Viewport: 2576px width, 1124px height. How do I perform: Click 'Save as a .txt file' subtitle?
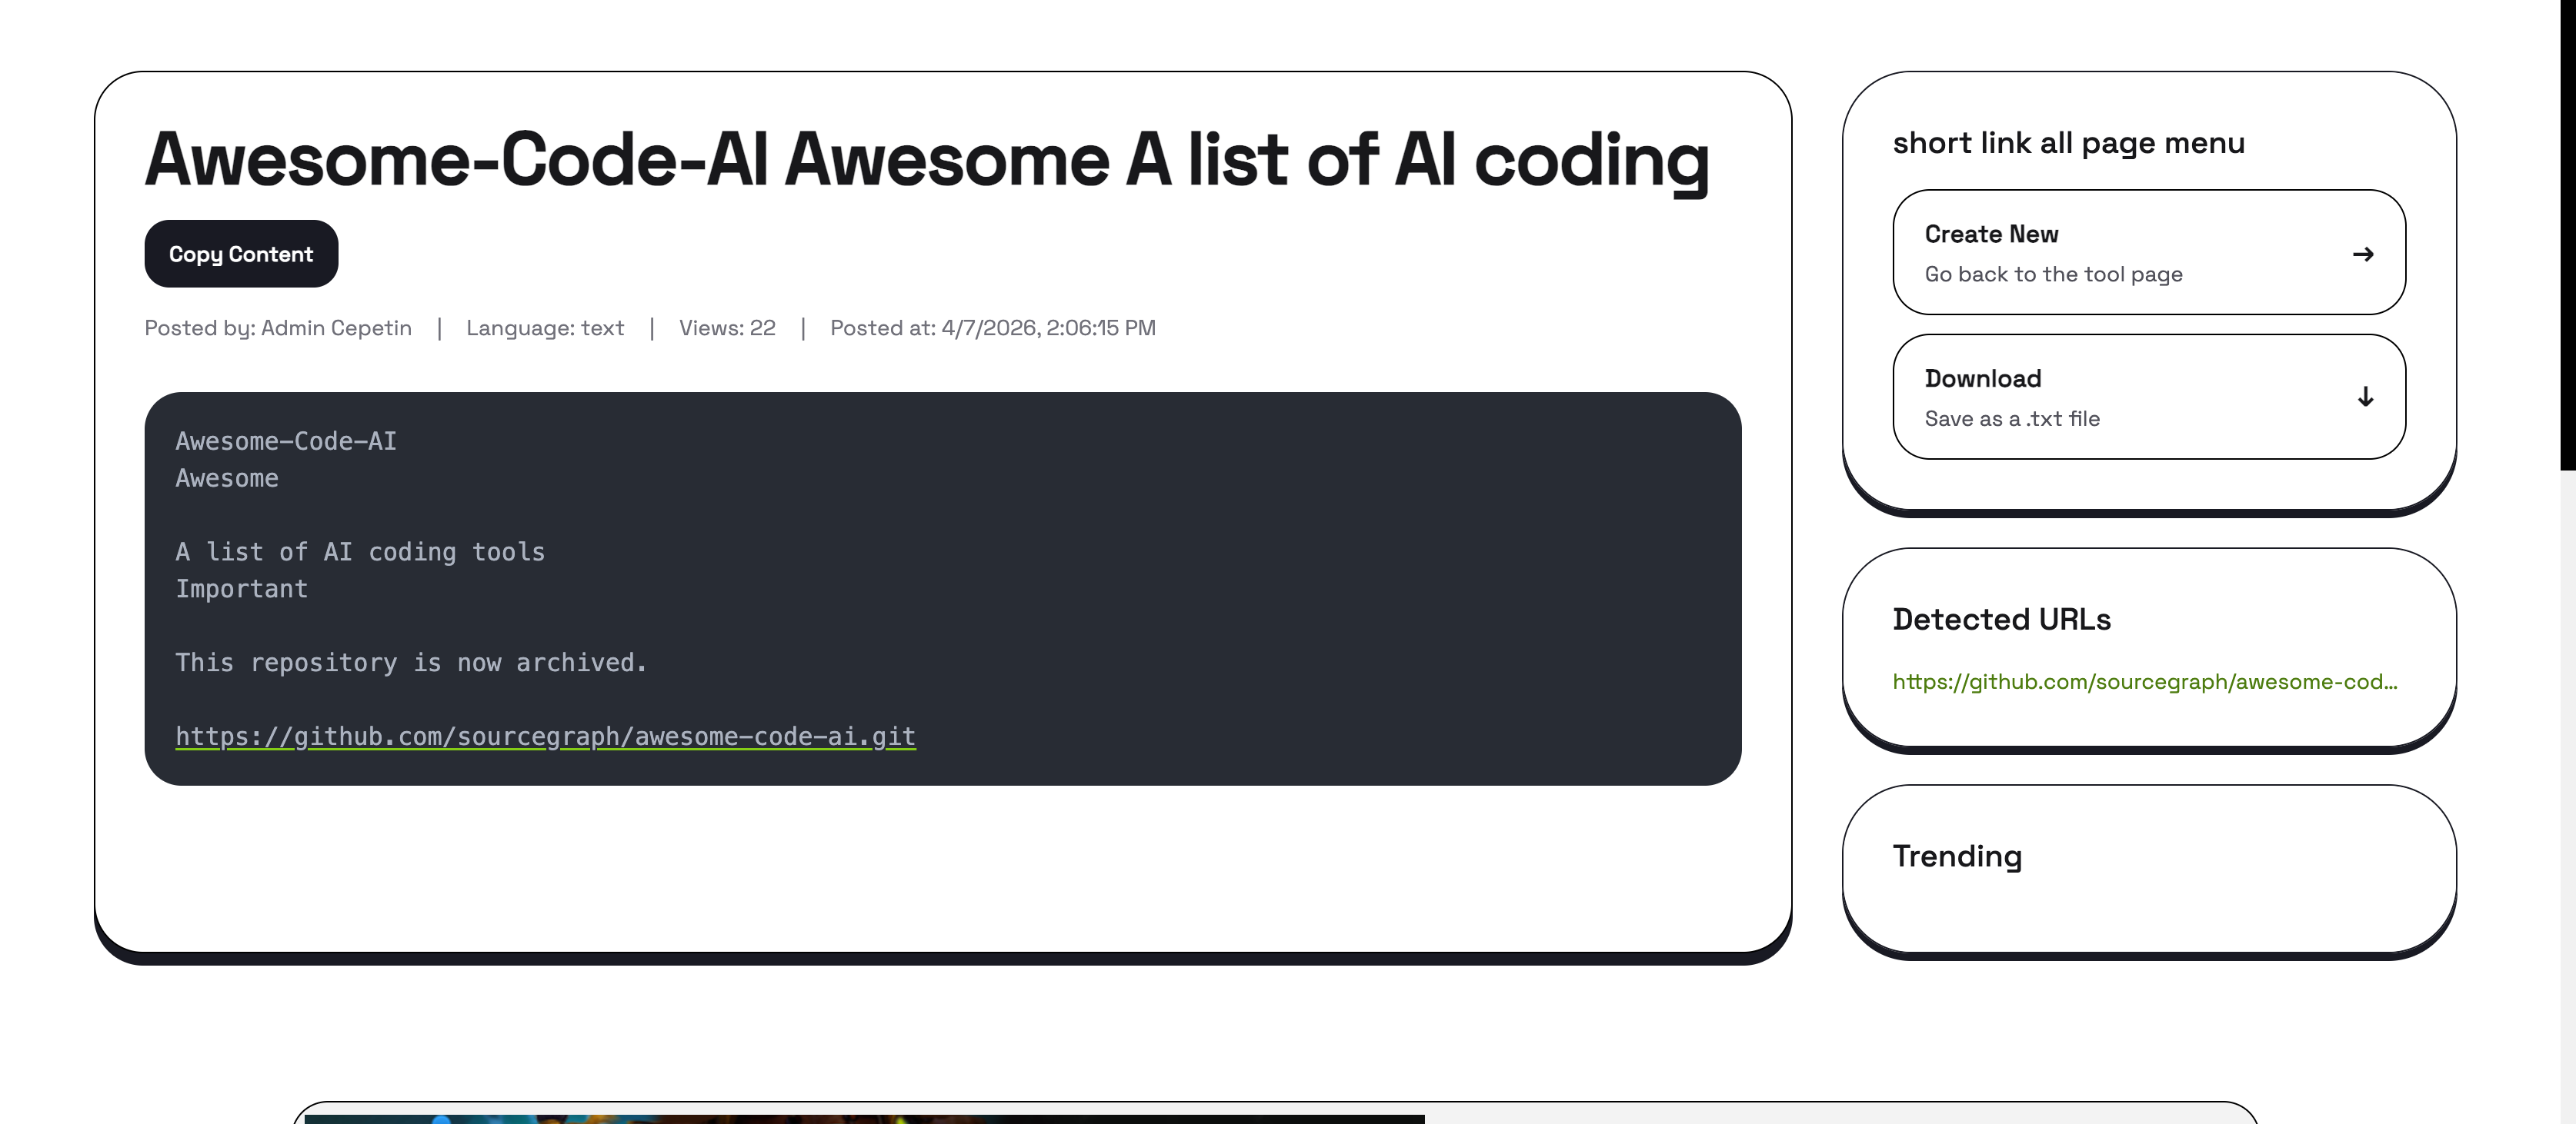(x=2012, y=419)
